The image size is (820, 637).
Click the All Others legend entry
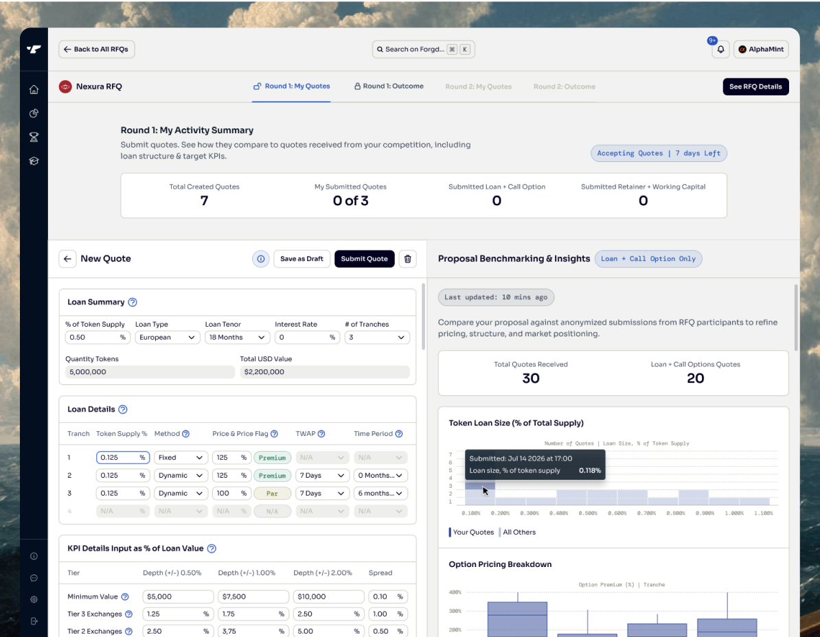517,532
